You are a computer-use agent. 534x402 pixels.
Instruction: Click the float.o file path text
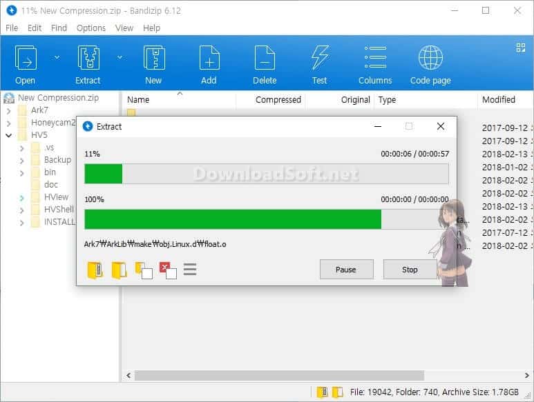155,244
